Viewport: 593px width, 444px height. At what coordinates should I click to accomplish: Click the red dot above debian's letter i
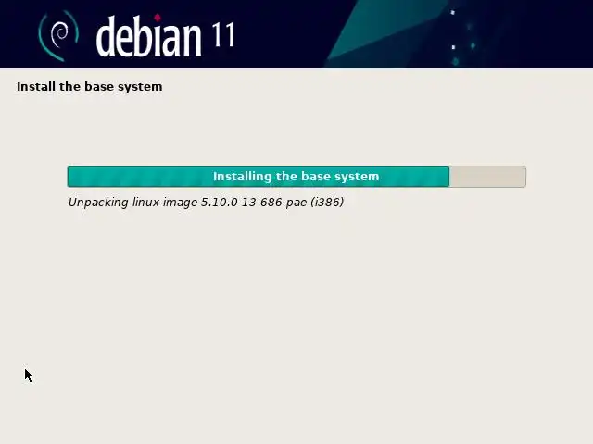[158, 18]
